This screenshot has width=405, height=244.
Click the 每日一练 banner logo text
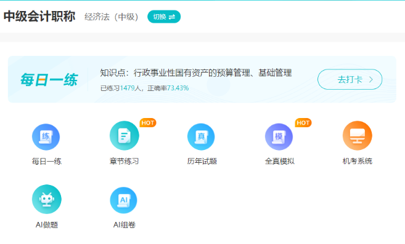click(49, 80)
